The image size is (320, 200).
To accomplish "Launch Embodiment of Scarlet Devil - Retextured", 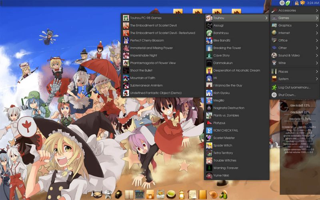I will point(162,33).
